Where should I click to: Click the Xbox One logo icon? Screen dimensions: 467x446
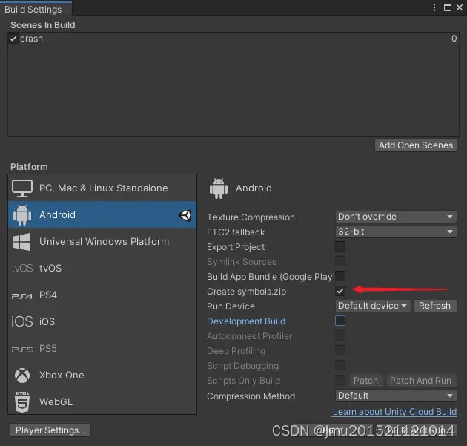(x=22, y=376)
